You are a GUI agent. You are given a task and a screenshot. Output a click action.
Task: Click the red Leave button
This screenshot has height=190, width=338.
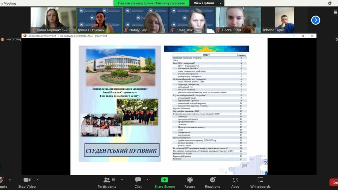[334, 182]
